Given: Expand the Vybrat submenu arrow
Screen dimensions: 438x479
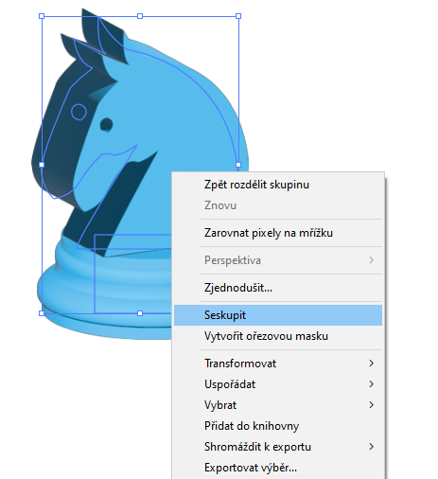Looking at the screenshot, I should [x=371, y=405].
